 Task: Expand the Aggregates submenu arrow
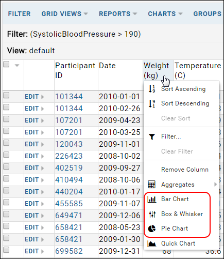coord(215,185)
